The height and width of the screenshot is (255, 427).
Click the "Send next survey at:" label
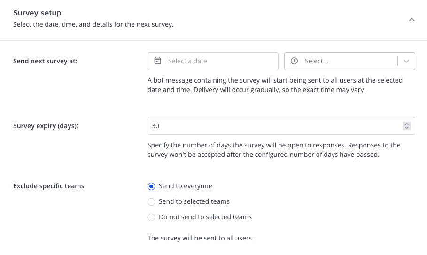(x=45, y=61)
